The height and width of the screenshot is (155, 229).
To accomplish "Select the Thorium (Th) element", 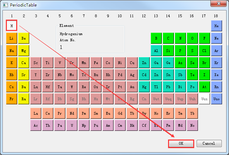I will coord(48,125).
